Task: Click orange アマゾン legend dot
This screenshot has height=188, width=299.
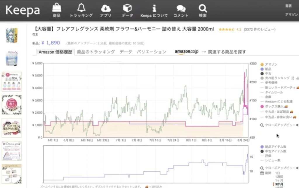Action: [262, 65]
